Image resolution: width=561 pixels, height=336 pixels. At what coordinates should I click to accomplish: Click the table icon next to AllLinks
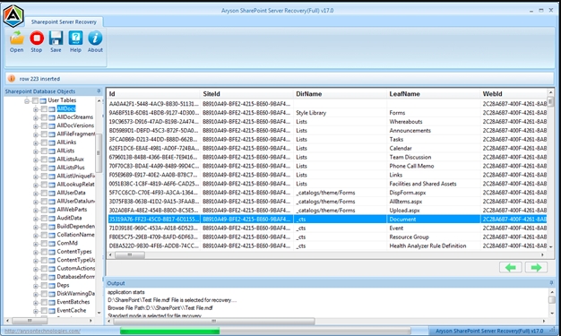[x=52, y=142]
